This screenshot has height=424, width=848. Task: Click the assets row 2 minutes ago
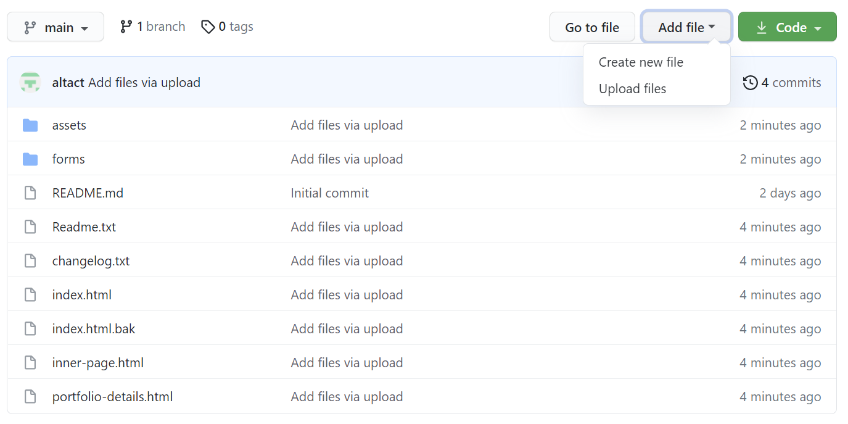pyautogui.click(x=780, y=125)
